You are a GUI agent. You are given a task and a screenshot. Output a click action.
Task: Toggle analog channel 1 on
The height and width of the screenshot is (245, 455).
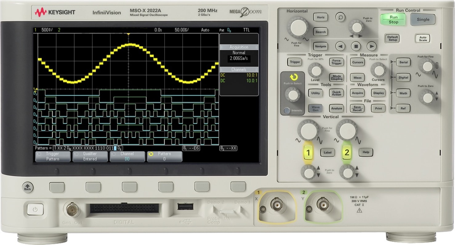(308, 152)
